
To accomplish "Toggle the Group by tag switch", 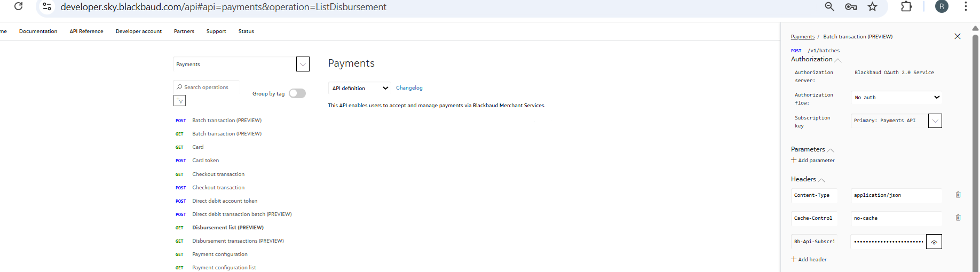I will [x=297, y=93].
